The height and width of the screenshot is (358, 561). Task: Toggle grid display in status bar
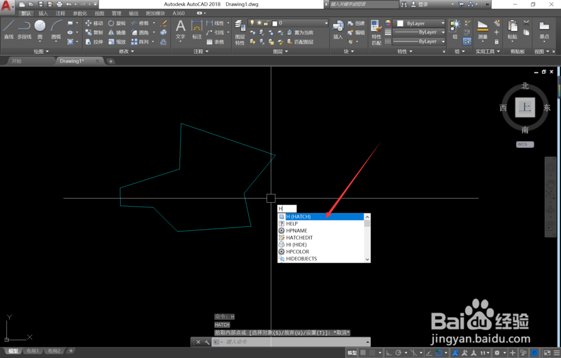[363, 352]
